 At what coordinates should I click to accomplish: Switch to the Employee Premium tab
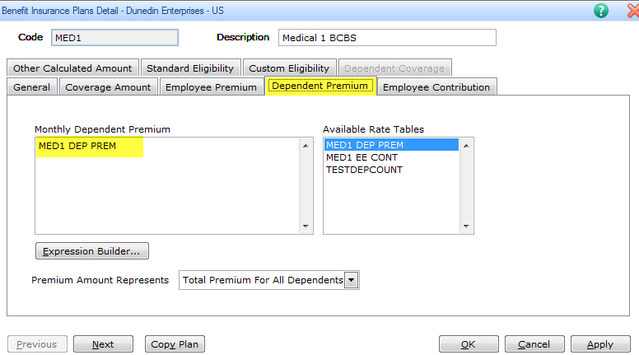211,87
